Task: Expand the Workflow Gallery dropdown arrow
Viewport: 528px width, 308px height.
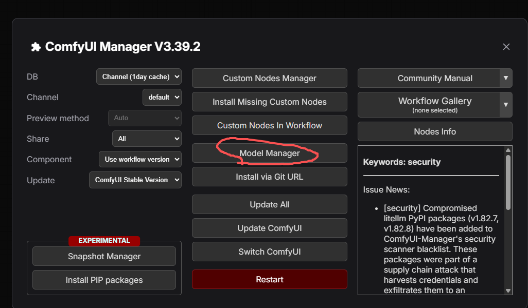Action: 506,105
